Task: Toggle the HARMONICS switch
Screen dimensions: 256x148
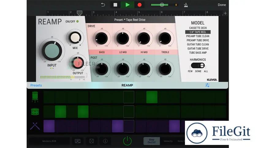Action: pos(198,65)
